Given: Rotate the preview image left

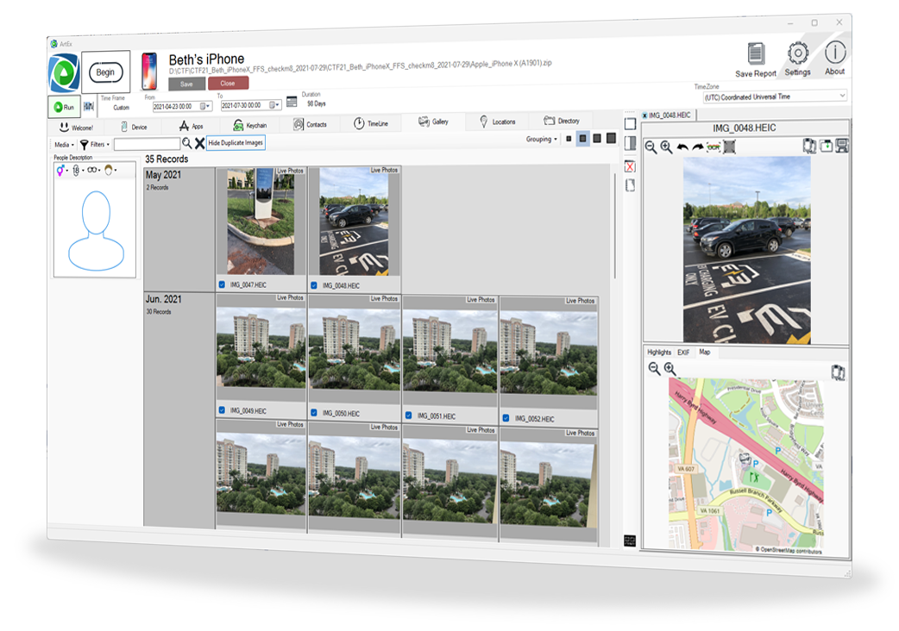Looking at the screenshot, I should (x=682, y=147).
